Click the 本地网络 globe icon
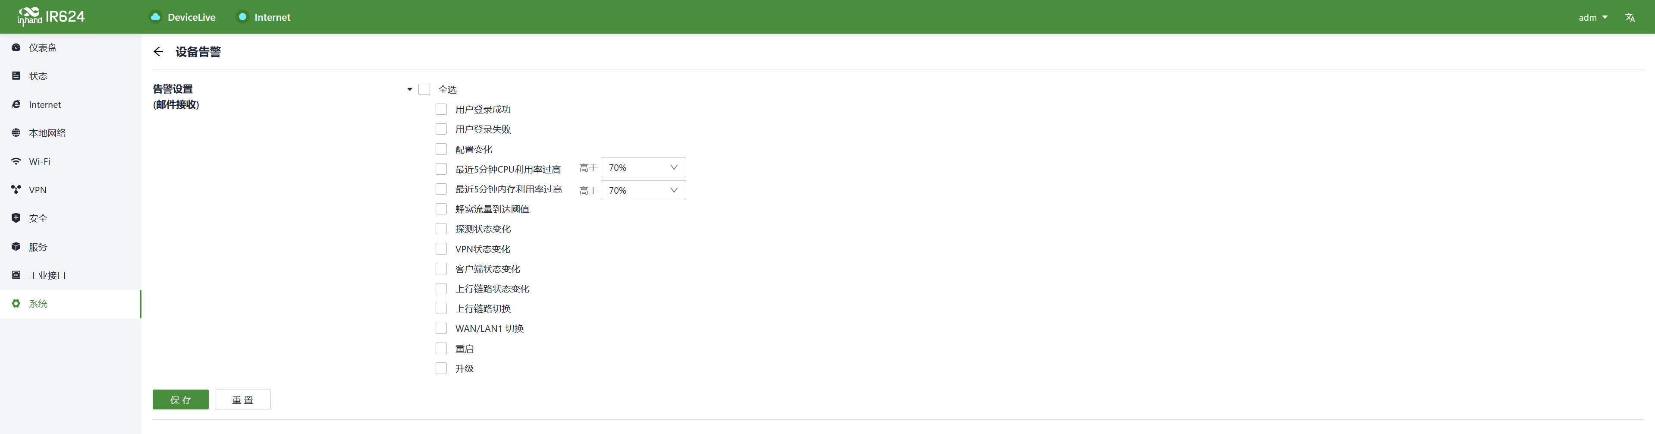The width and height of the screenshot is (1655, 434). pos(16,132)
